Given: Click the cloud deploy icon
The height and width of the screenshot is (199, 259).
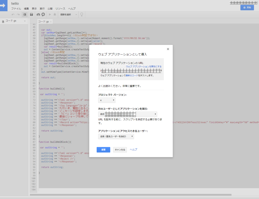Looking at the screenshot, I should (38, 15).
